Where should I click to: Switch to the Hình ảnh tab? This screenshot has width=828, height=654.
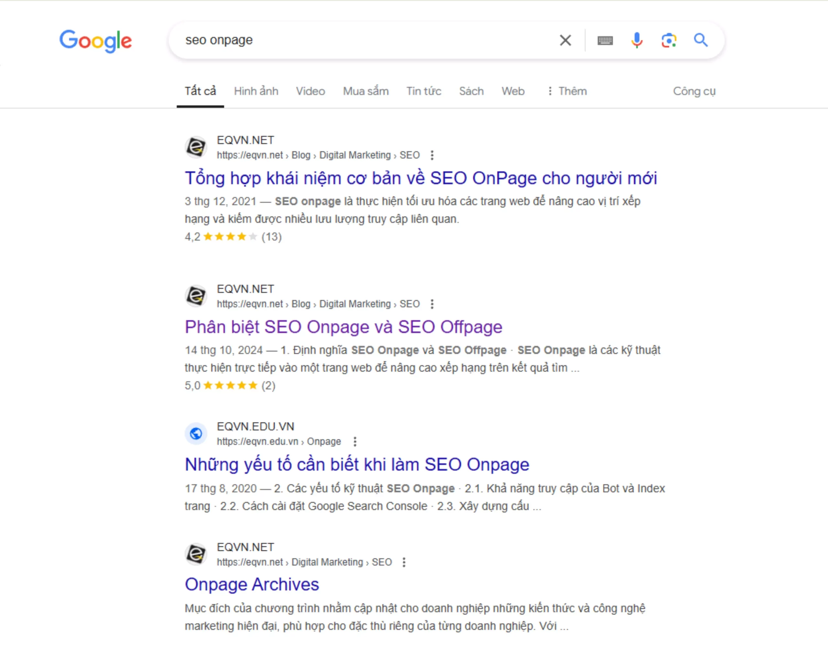[256, 91]
